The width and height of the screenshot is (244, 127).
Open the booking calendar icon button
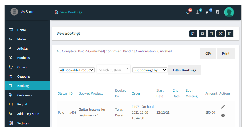point(211,34)
